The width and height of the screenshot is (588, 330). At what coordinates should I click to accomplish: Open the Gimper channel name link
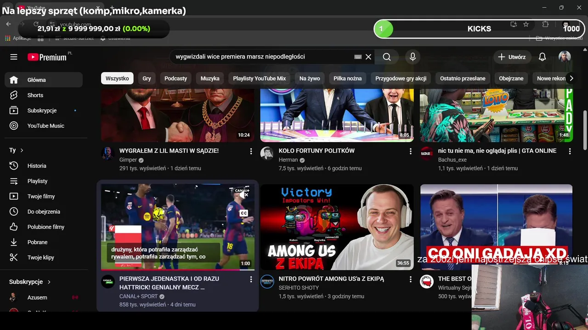click(128, 160)
